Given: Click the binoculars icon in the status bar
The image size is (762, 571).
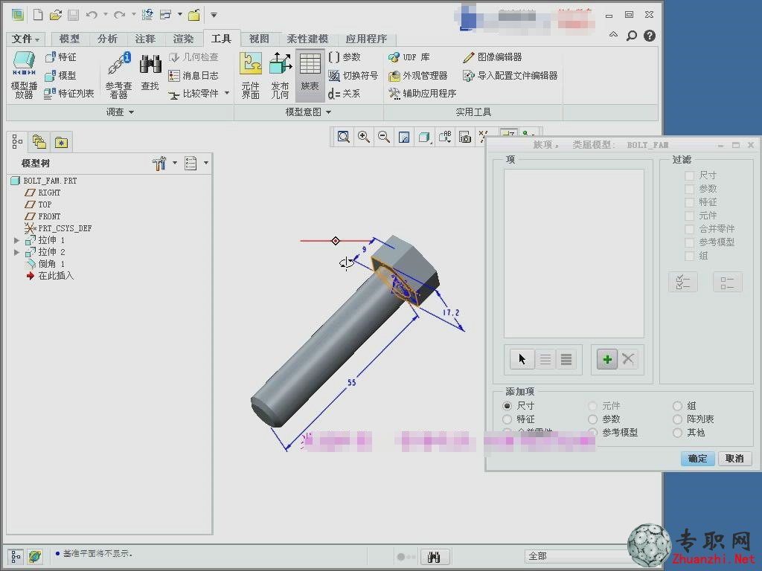Looking at the screenshot, I should tap(435, 556).
